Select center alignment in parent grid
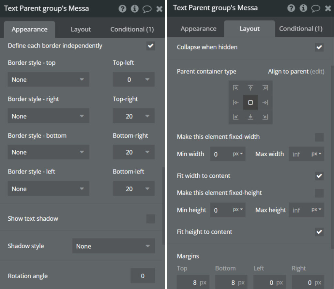334x289 pixels. (x=250, y=103)
